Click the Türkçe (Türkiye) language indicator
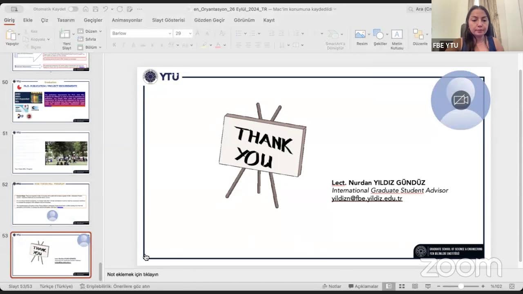 [x=56, y=286]
